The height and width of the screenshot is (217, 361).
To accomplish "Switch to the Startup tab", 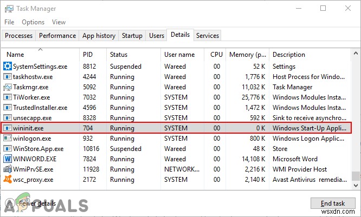I will [132, 36].
